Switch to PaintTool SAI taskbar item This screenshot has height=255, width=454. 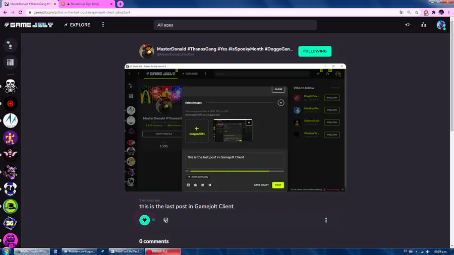tap(127, 251)
